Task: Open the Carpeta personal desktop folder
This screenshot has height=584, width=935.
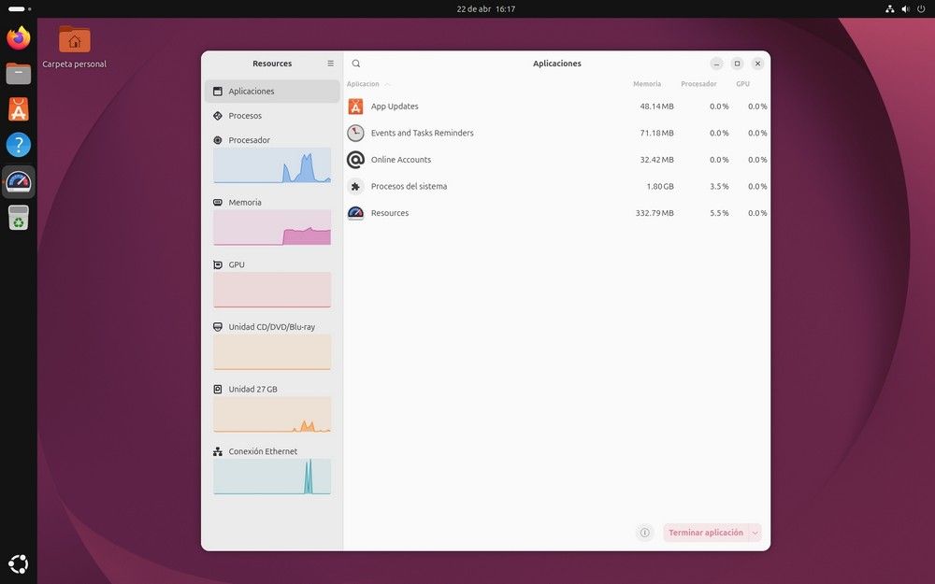Action: [75, 47]
